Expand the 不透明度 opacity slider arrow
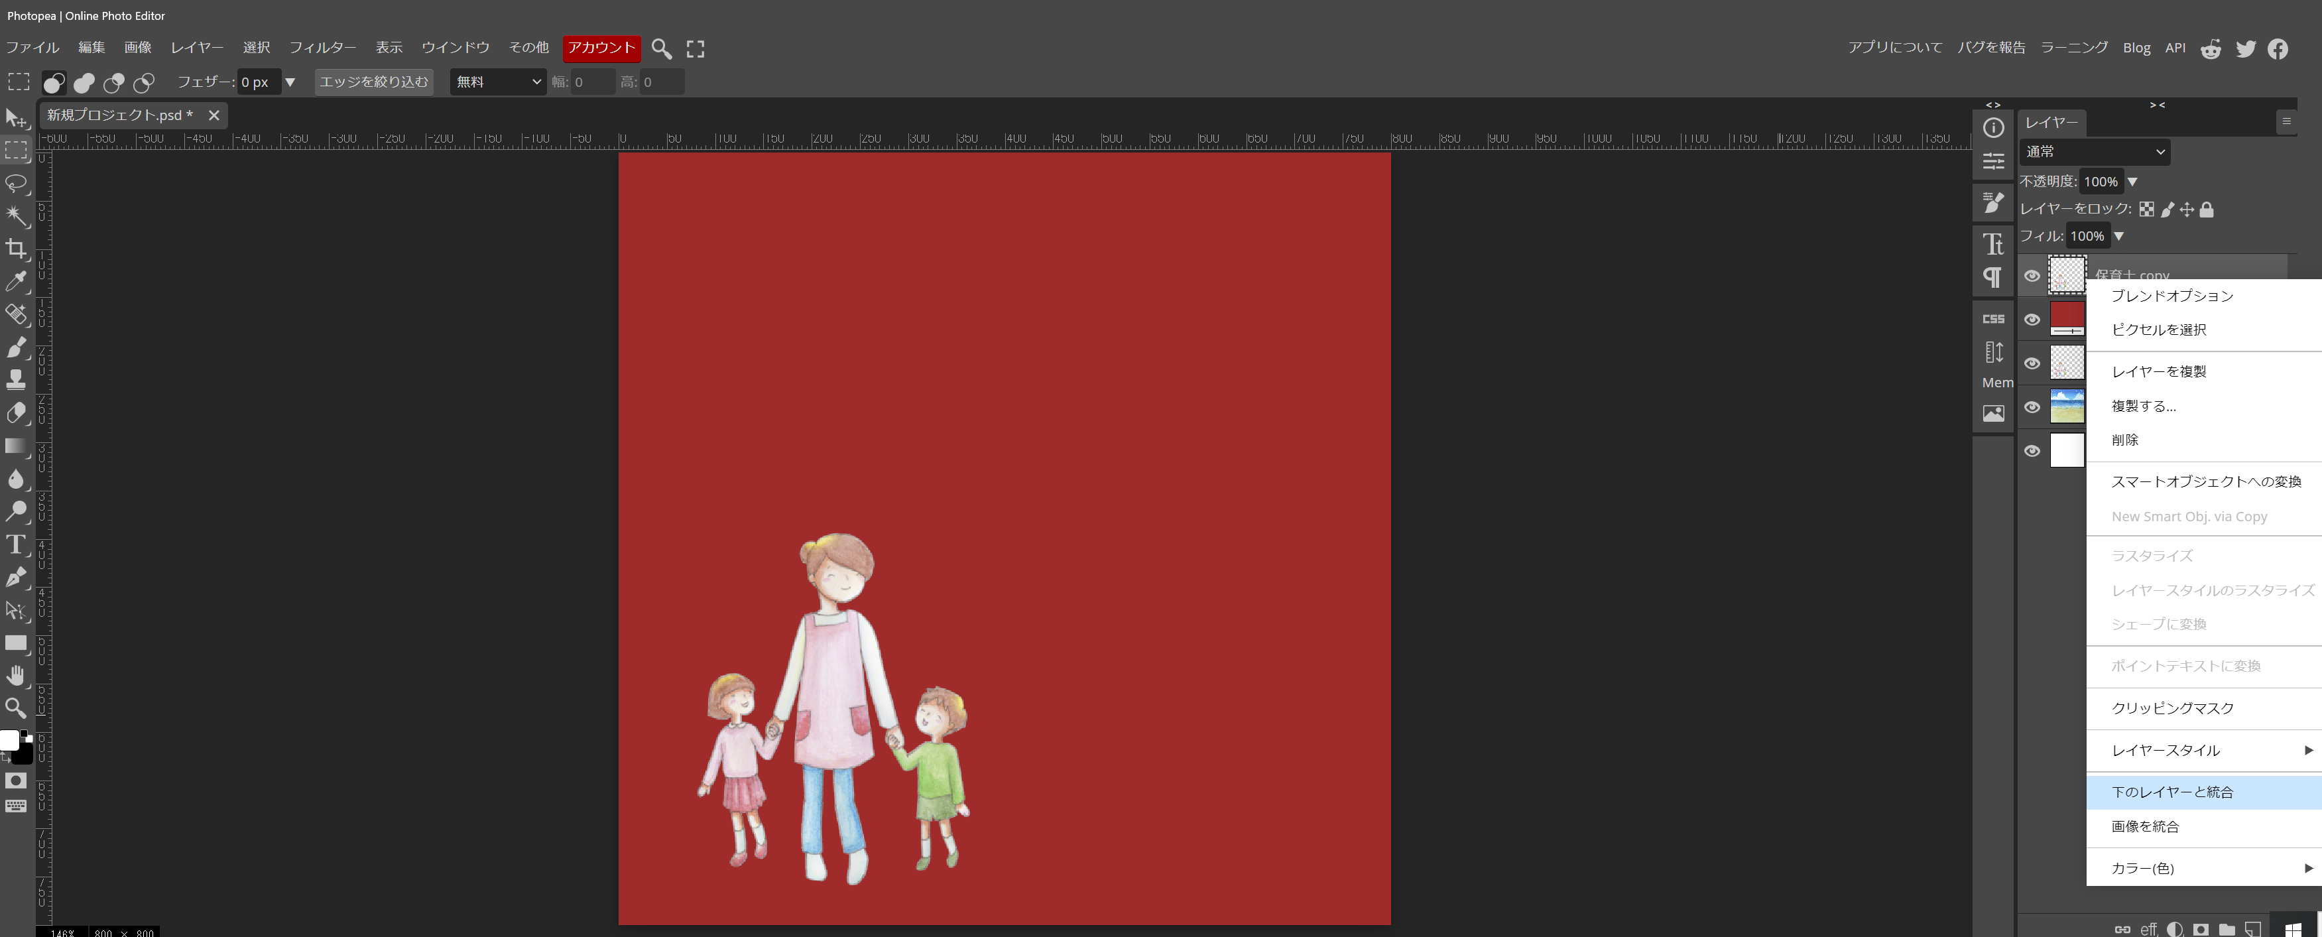2322x937 pixels. pyautogui.click(x=2133, y=182)
